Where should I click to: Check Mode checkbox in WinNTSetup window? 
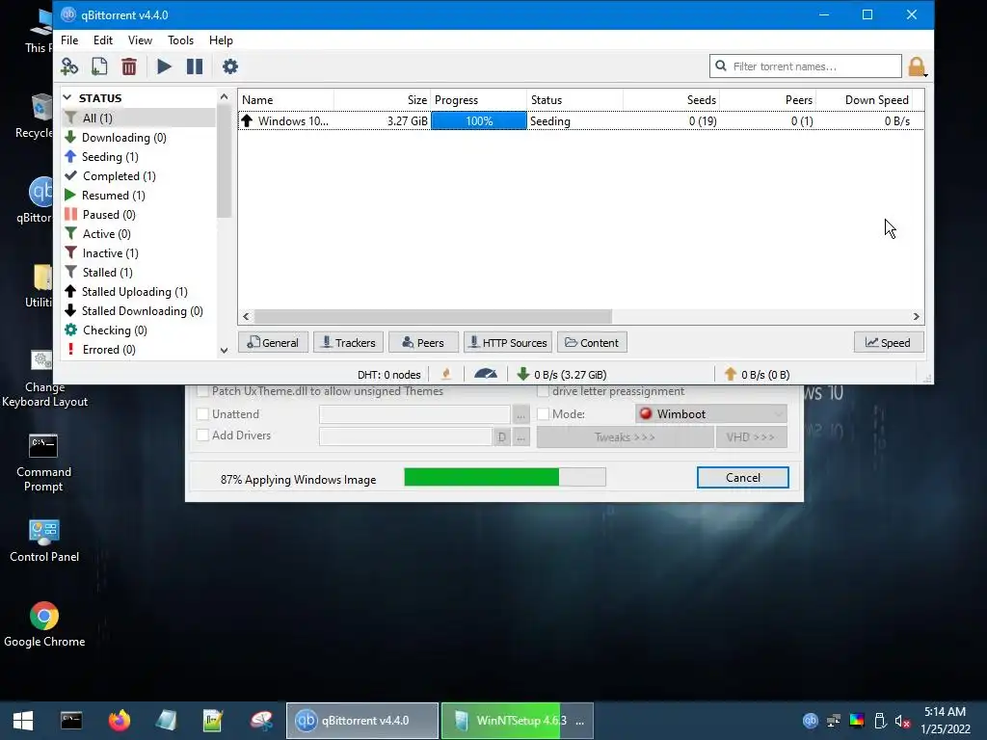(x=543, y=414)
